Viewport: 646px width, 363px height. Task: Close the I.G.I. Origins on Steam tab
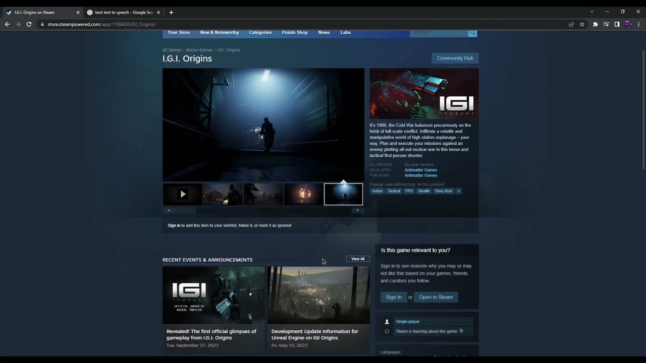78,12
